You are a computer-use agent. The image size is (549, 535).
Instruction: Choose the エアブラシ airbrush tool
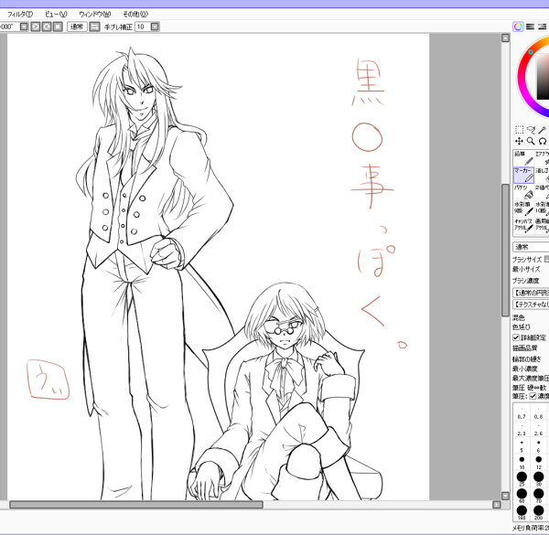(542, 158)
